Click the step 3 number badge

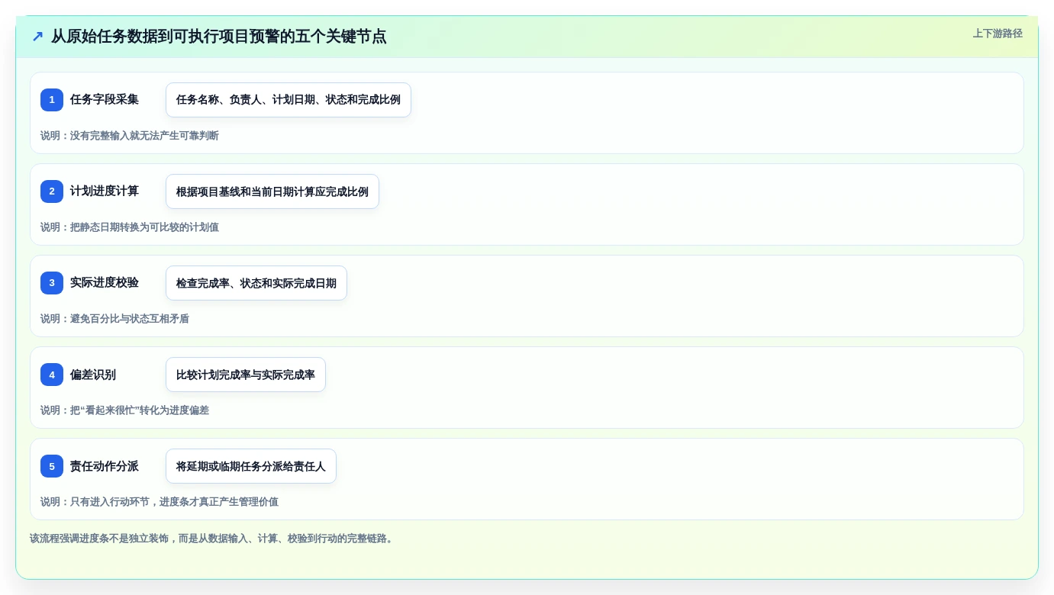click(52, 283)
